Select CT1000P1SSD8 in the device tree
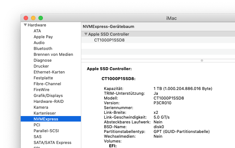 (x=109, y=40)
